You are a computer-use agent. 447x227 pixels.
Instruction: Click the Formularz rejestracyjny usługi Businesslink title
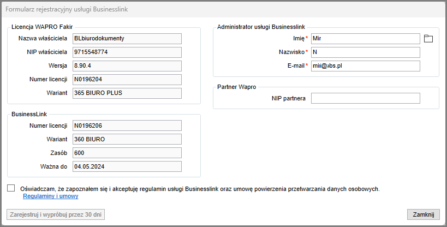click(x=67, y=9)
